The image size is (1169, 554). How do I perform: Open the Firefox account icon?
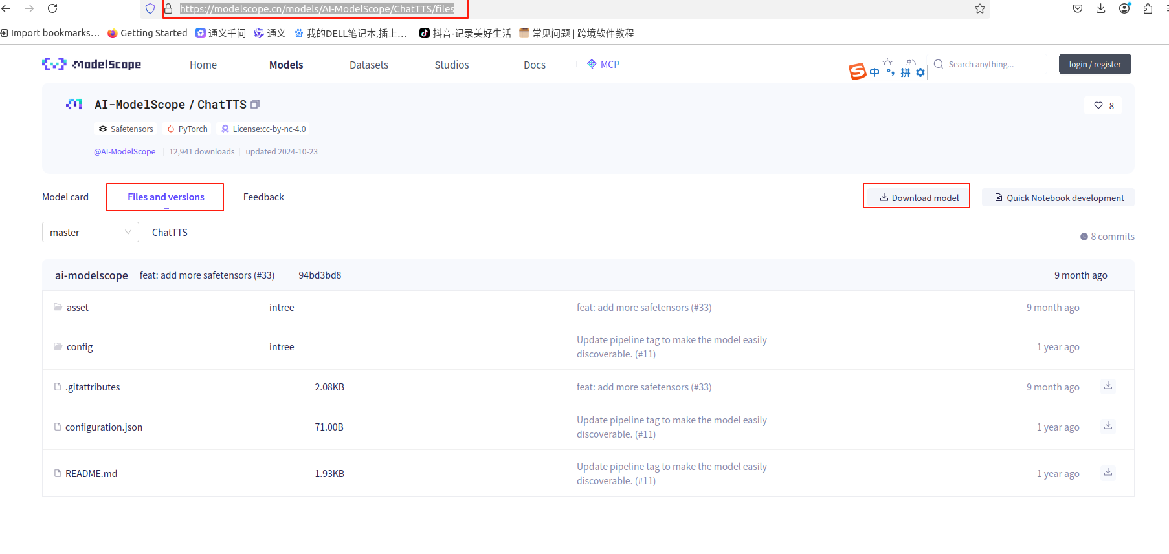click(1124, 8)
